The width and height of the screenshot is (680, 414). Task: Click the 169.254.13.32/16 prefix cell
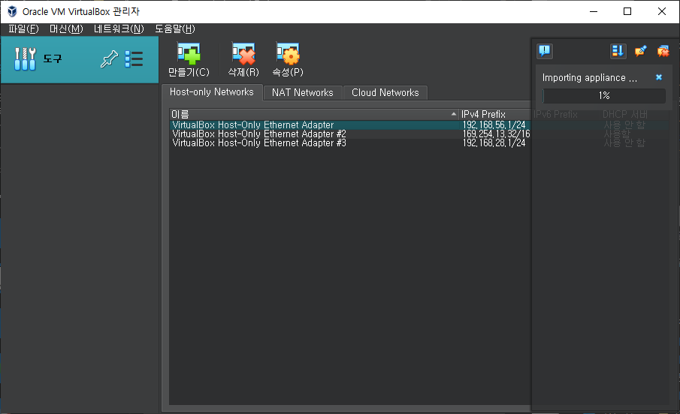pyautogui.click(x=496, y=133)
